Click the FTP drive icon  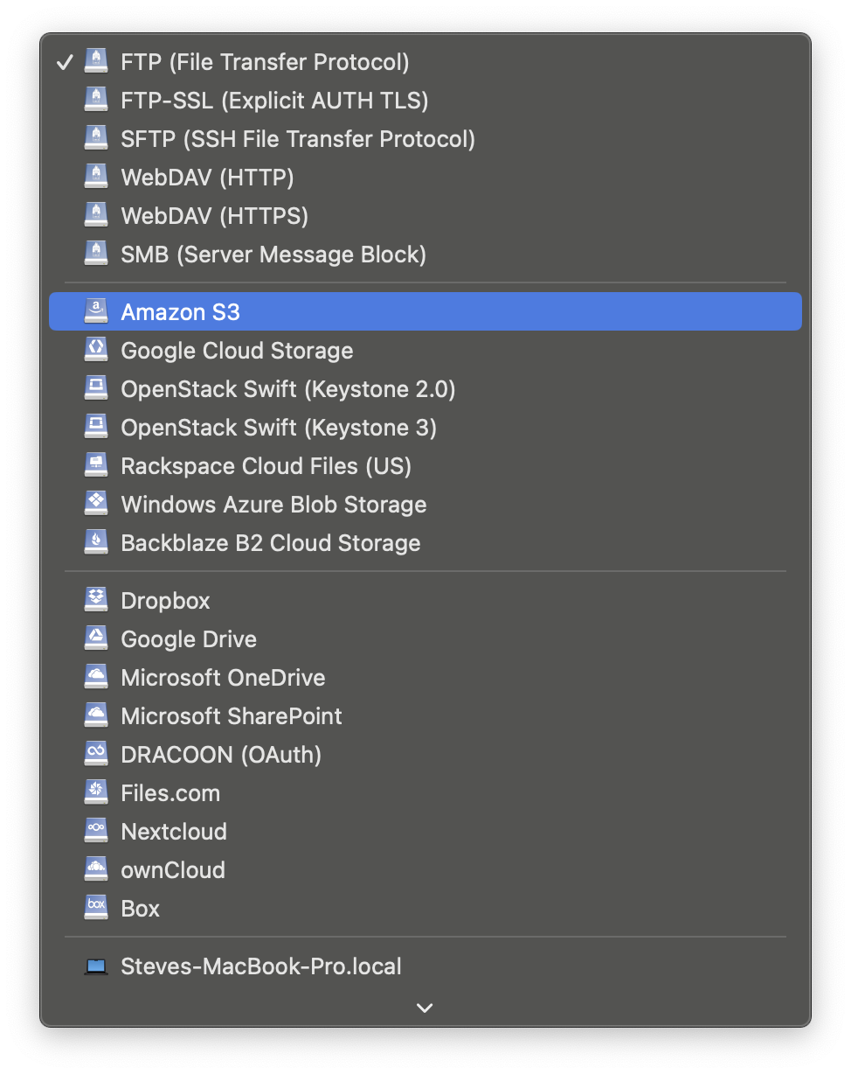pos(96,61)
